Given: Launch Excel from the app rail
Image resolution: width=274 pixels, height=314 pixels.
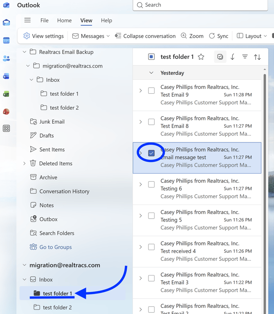Looking at the screenshot, I should [x=6, y=94].
